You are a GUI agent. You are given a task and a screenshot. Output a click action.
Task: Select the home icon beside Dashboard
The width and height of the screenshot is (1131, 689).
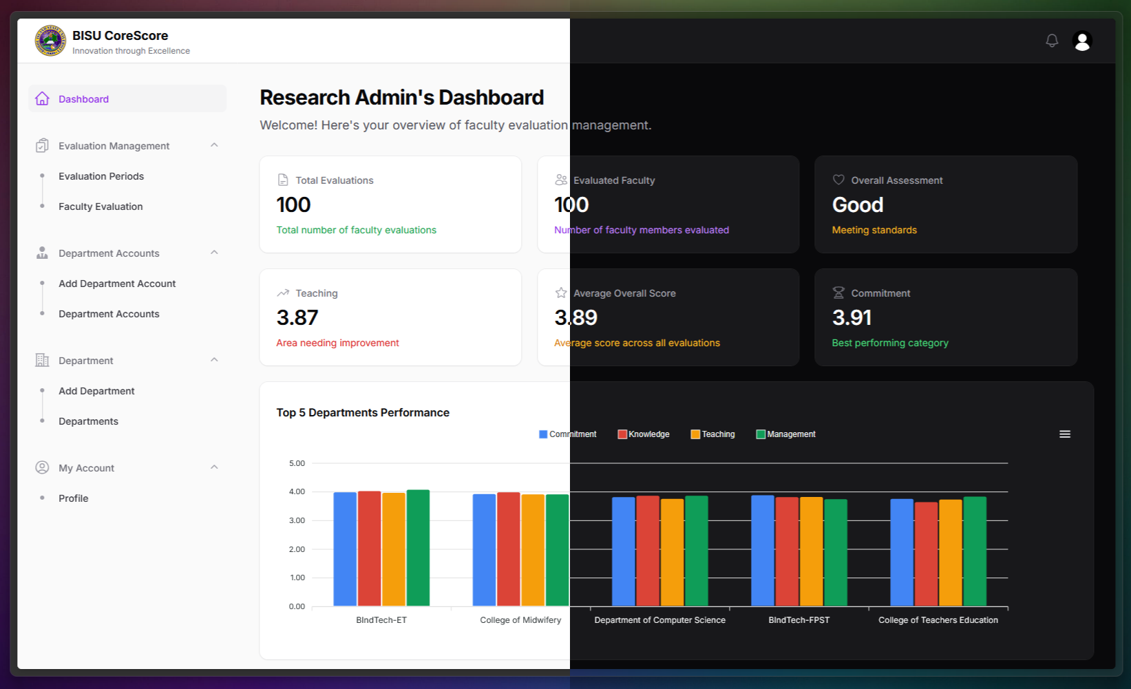tap(43, 98)
